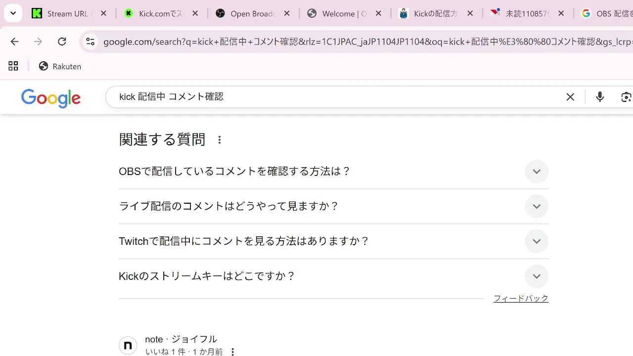Viewport: 633px width, 356px height.
Task: Open the note site icon result
Action: pos(128,345)
